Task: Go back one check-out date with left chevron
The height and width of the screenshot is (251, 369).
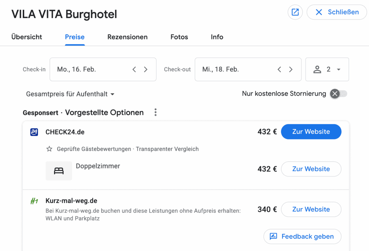Action: tap(279, 69)
